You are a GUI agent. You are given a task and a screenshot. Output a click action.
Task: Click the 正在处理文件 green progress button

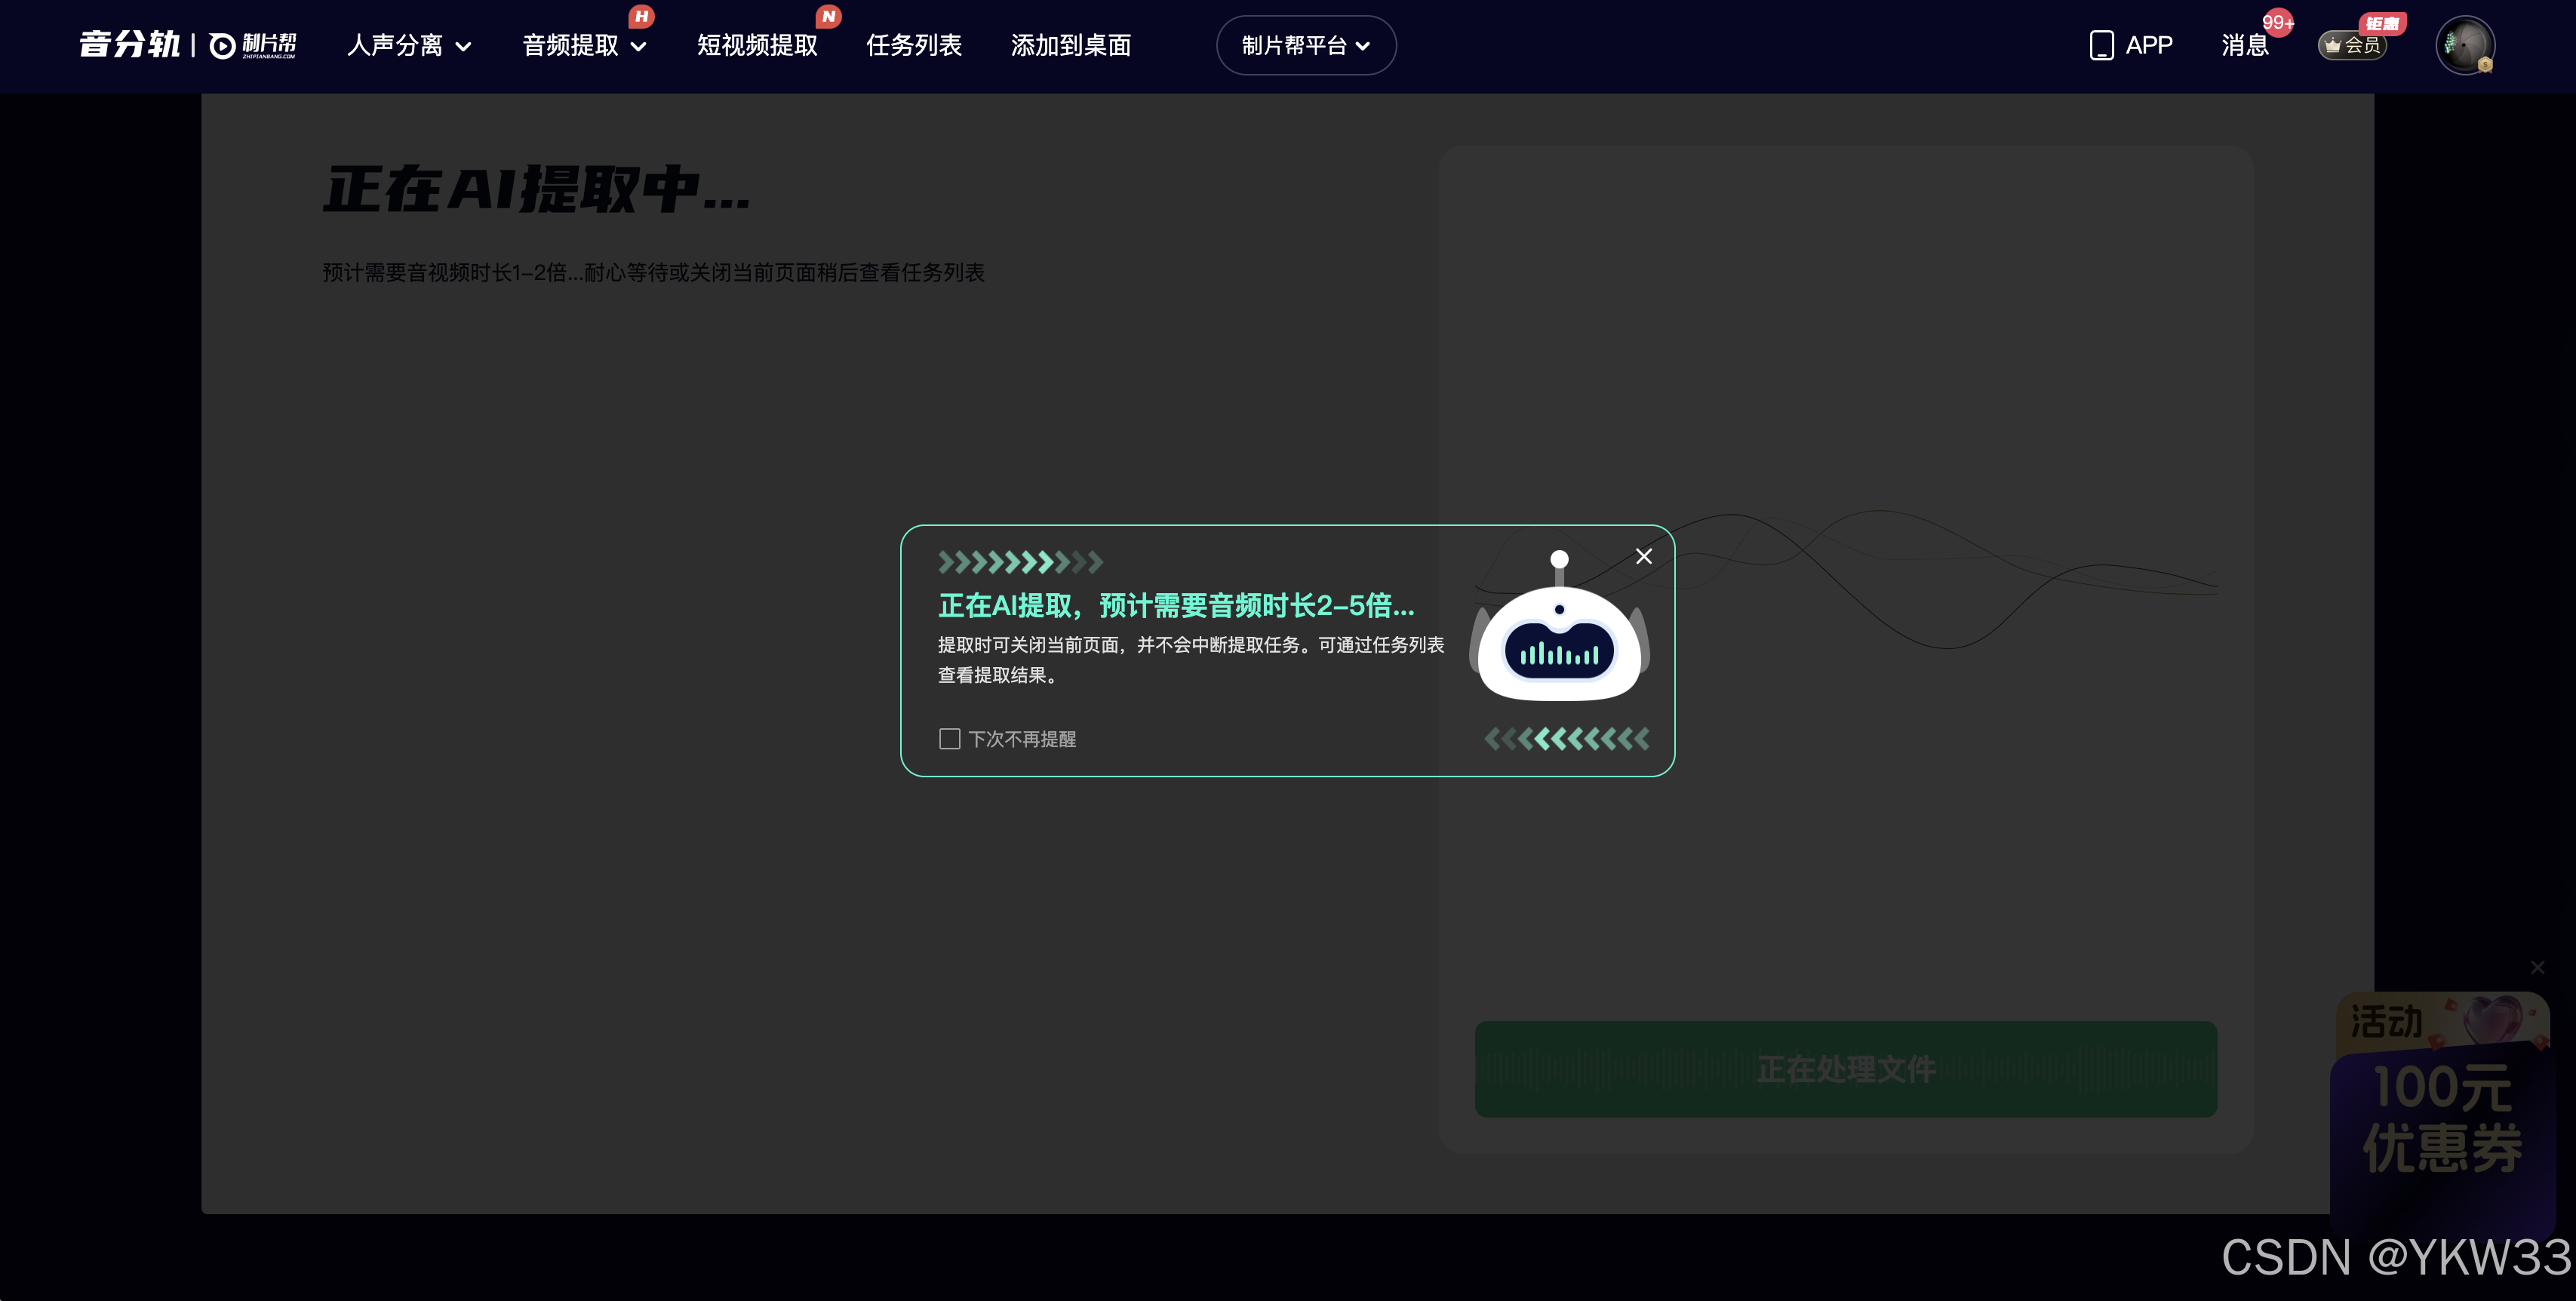click(1845, 1068)
